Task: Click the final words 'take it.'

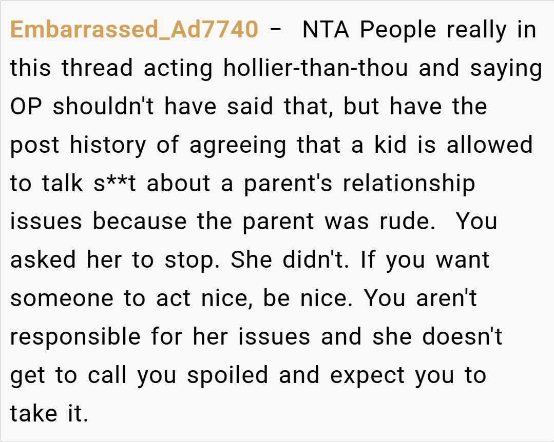Action: coord(49,414)
